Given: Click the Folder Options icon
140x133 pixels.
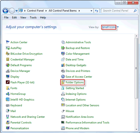Looking at the screenshot, I should (x=63, y=82).
